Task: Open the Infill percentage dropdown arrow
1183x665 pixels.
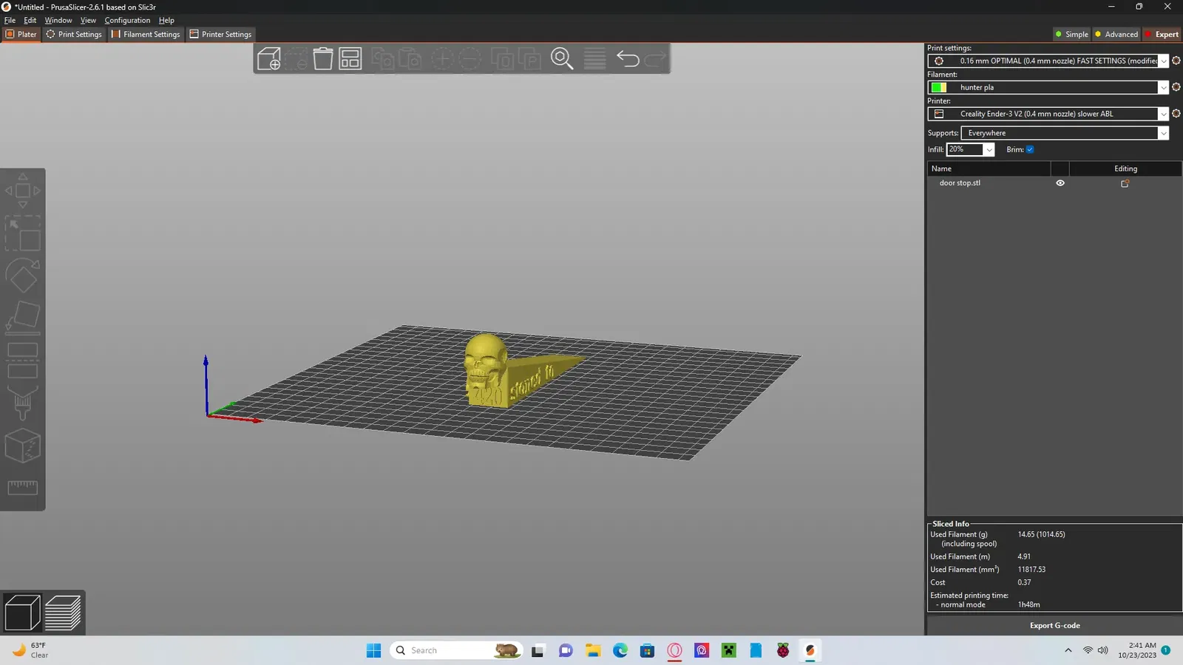Action: click(989, 150)
